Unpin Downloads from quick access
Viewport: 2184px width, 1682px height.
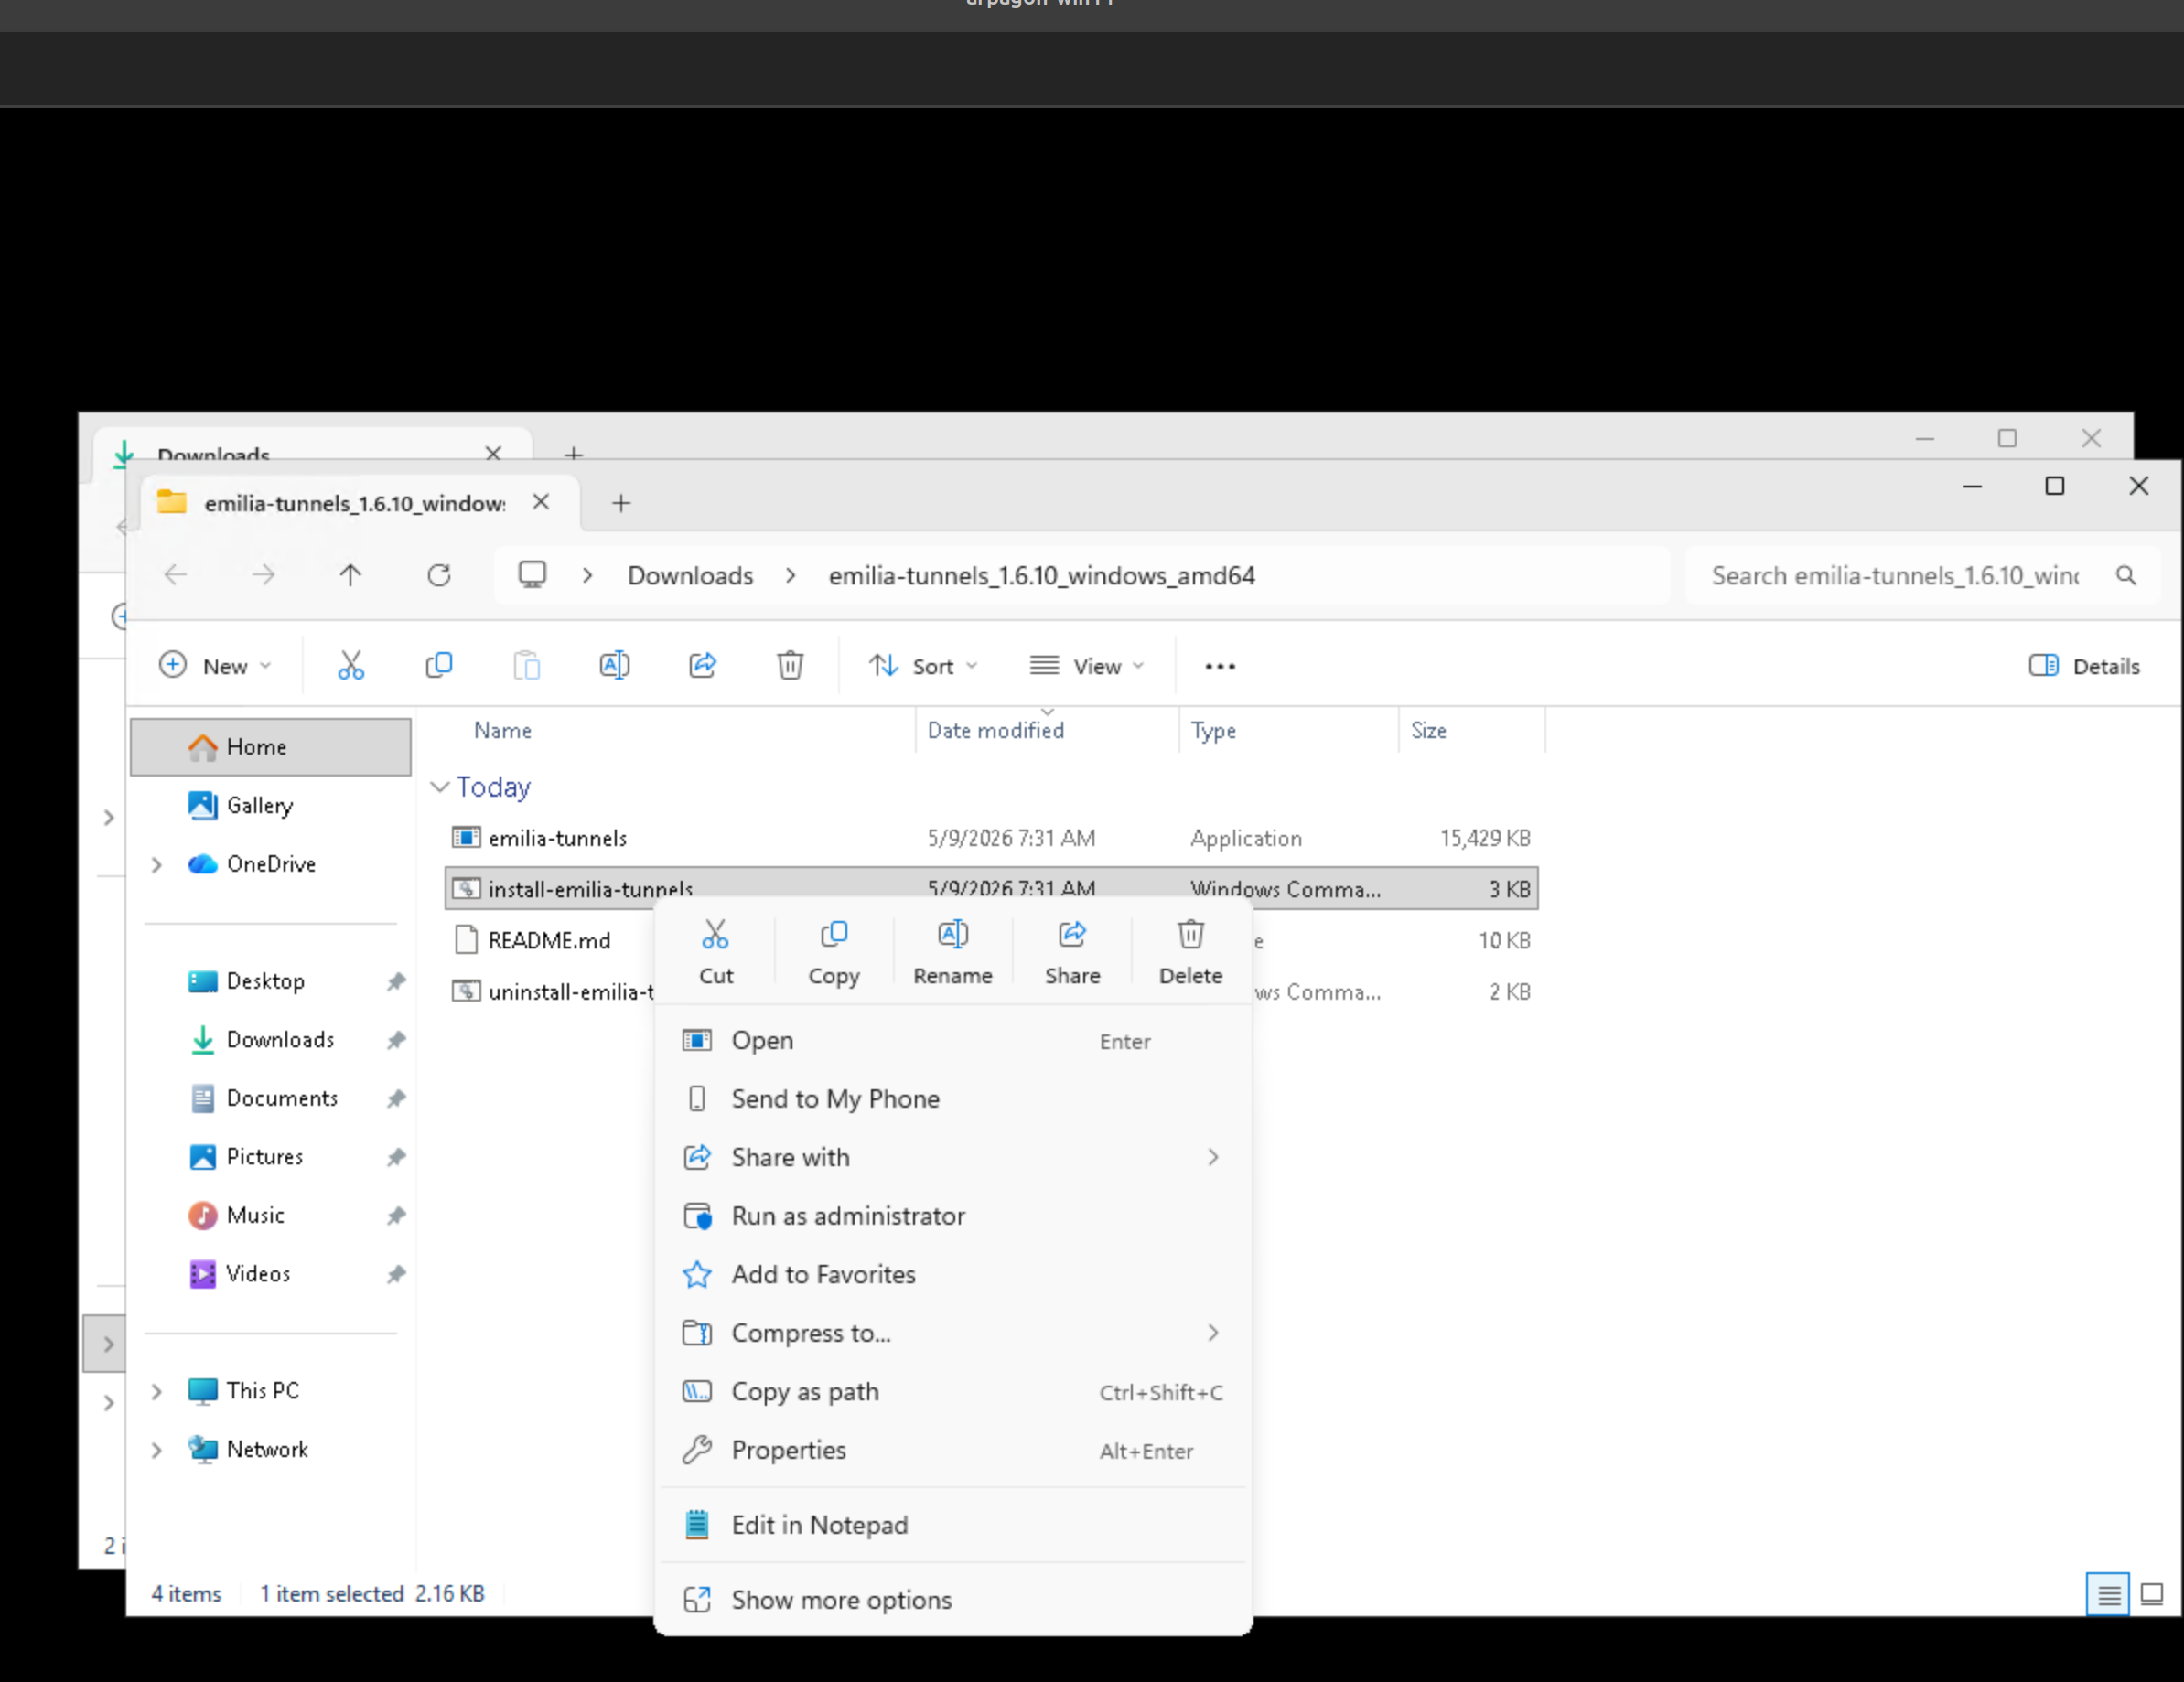[396, 1040]
